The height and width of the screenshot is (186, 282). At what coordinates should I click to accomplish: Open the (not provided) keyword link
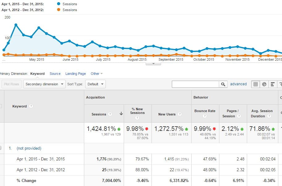pyautogui.click(x=29, y=148)
